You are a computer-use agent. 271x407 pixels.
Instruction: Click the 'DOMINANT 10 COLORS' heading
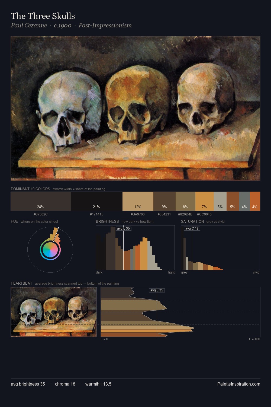[x=30, y=189]
